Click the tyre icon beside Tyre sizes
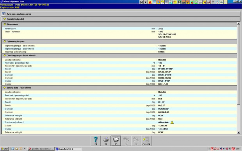 [x=4, y=14]
